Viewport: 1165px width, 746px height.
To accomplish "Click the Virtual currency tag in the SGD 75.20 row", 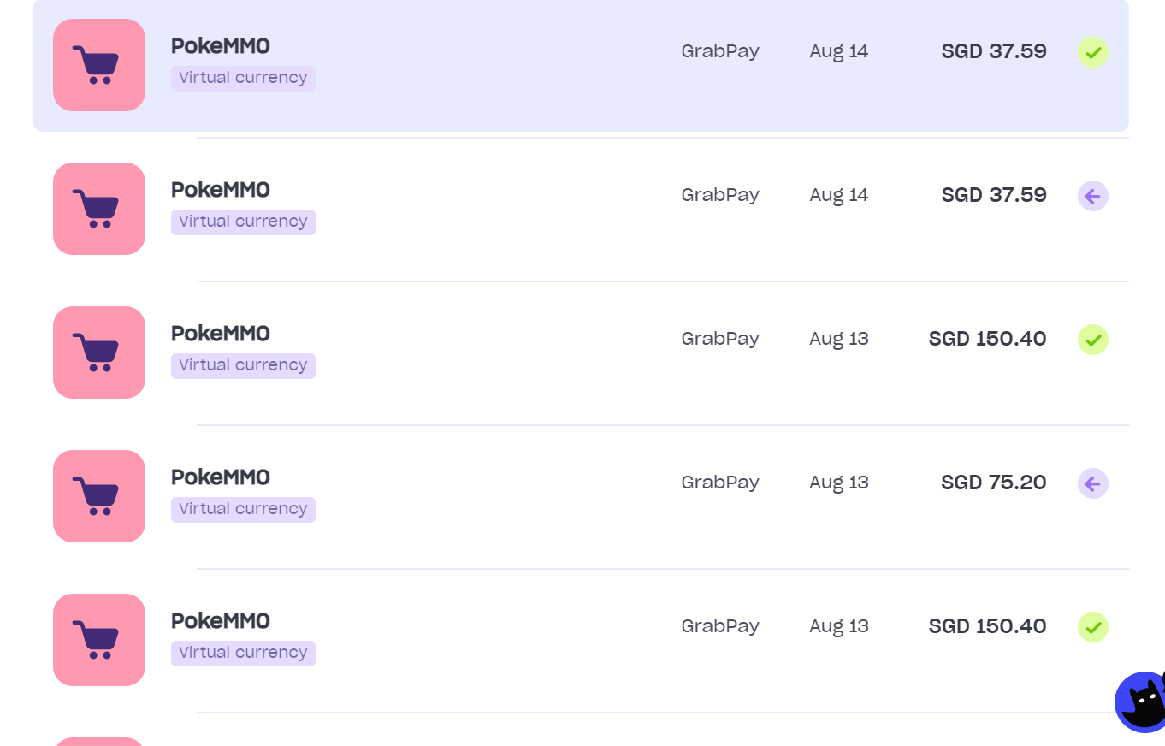I will coord(243,509).
